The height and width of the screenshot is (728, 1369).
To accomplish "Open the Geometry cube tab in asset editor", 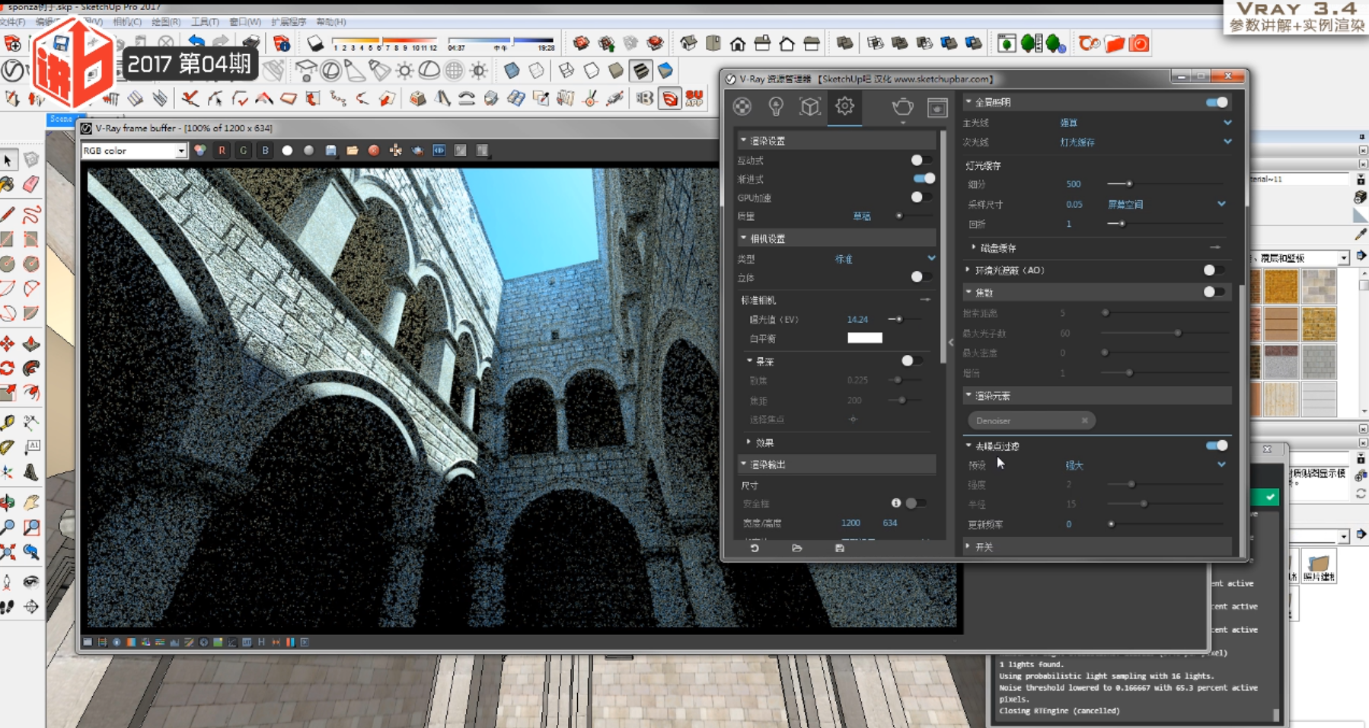I will 809,107.
